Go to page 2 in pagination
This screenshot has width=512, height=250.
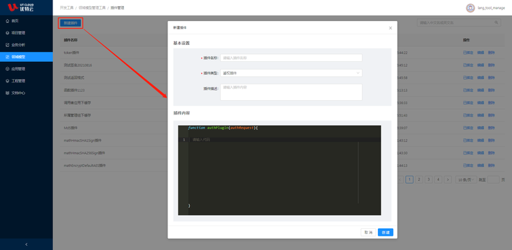point(419,179)
